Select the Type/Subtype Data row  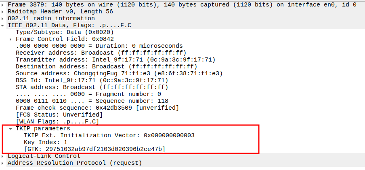pyautogui.click(x=65, y=32)
